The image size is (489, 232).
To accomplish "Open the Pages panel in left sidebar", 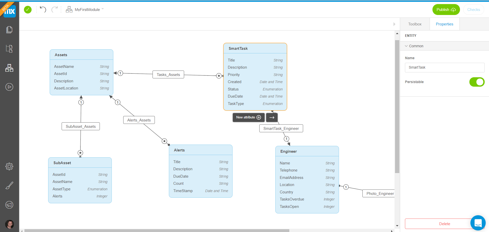I will click(x=9, y=30).
